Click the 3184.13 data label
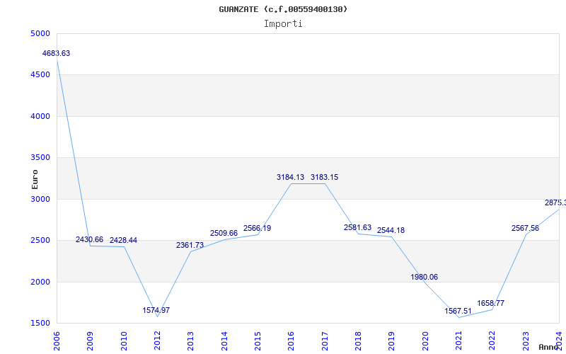The image size is (566, 354). 291,178
